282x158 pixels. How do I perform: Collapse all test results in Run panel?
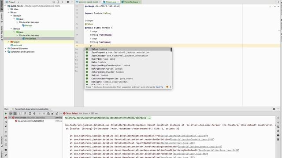pos(34,114)
